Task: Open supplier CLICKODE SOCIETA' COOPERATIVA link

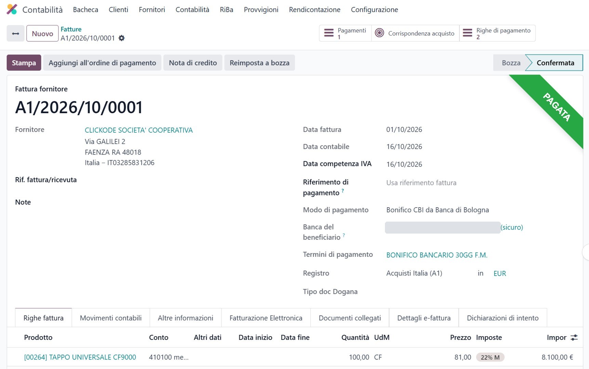Action: tap(139, 130)
